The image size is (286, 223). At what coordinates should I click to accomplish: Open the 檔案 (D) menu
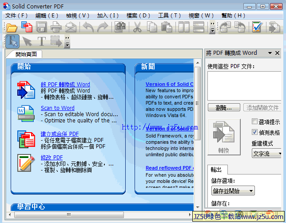pyautogui.click(x=138, y=16)
